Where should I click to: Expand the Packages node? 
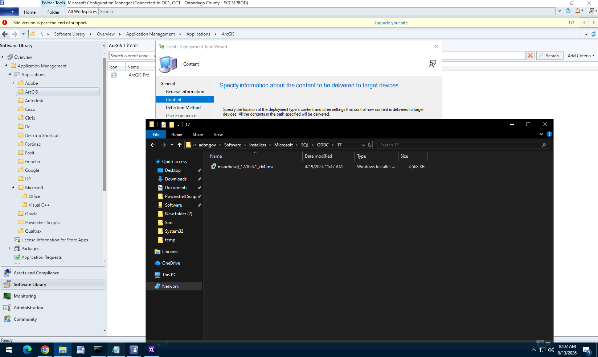[x=10, y=248]
